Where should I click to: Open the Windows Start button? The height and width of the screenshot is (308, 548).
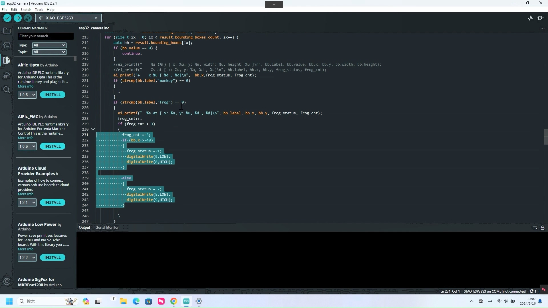(9, 301)
